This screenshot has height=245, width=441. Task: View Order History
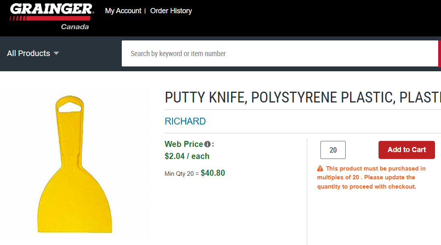[171, 11]
